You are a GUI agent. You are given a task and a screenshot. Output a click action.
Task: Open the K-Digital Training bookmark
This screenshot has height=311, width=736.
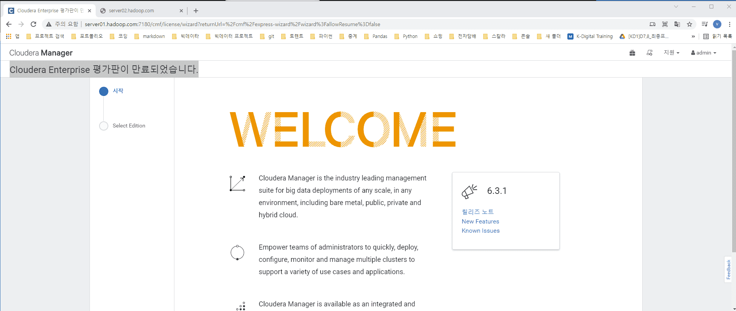pos(590,36)
